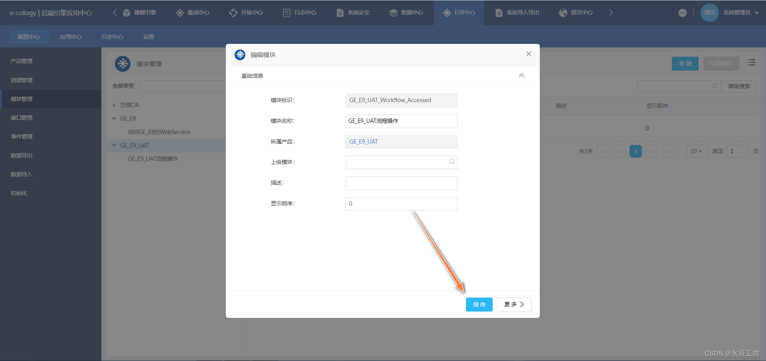The image size is (766, 361).
Task: Open 系统安全 via its document icon
Action: [x=340, y=12]
